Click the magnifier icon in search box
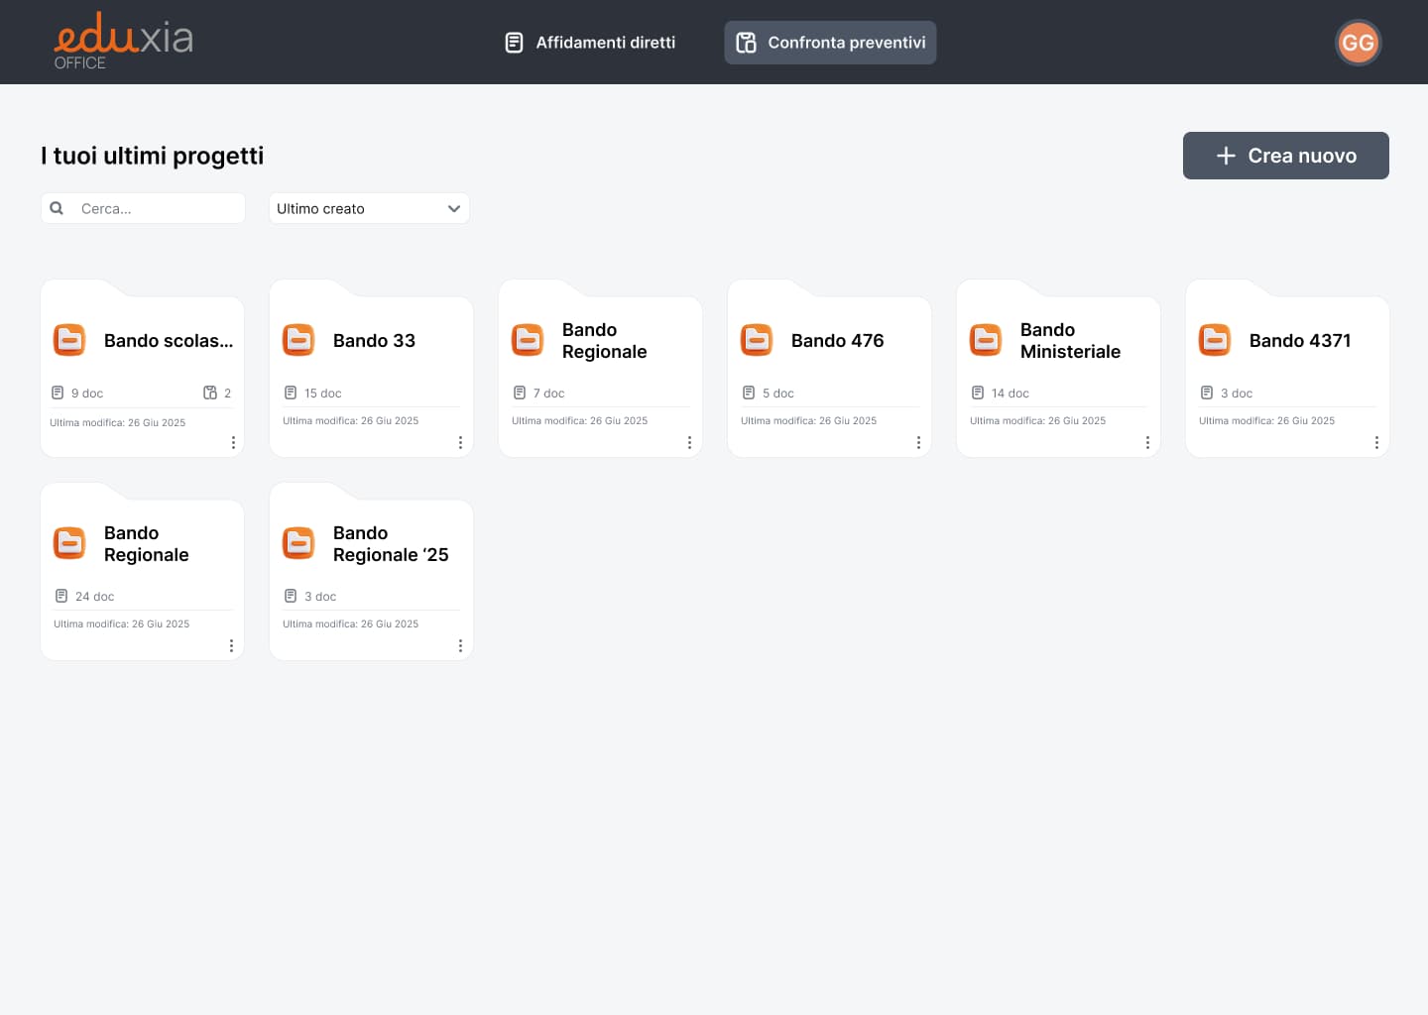This screenshot has height=1015, width=1428. [57, 208]
